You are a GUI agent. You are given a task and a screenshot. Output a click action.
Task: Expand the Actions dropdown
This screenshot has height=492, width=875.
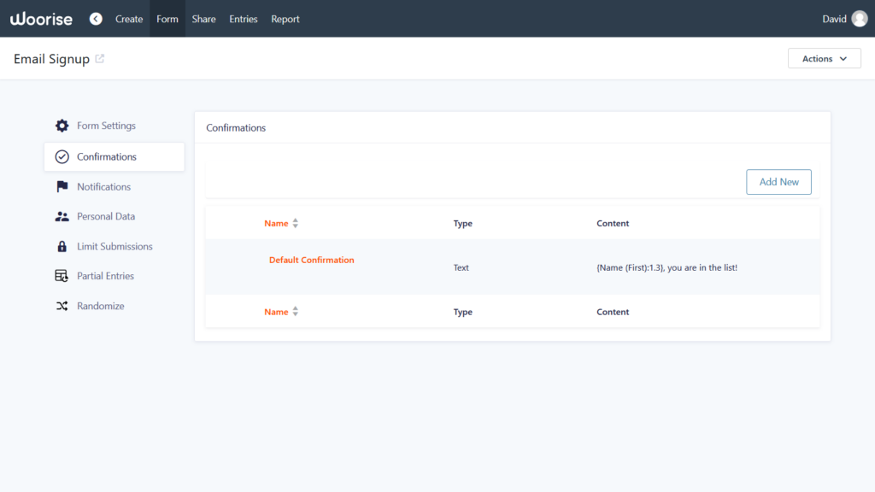point(824,59)
